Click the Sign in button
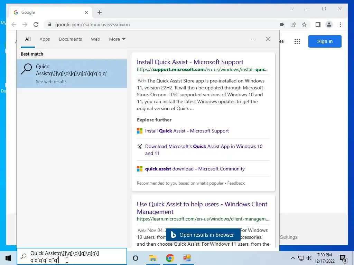Viewport: 354px width, 265px height. [325, 41]
